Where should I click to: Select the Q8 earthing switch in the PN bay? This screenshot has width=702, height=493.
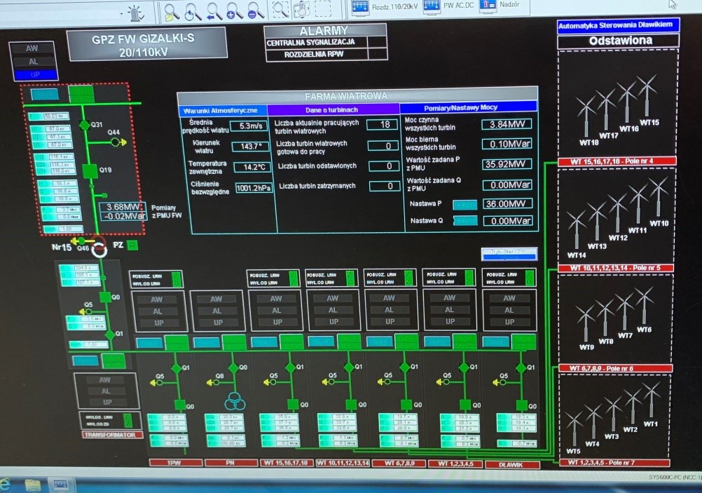click(x=214, y=383)
